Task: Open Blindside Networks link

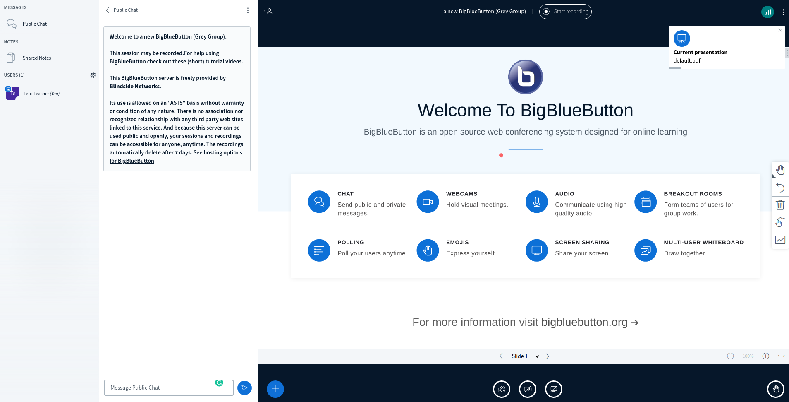Action: coord(134,86)
